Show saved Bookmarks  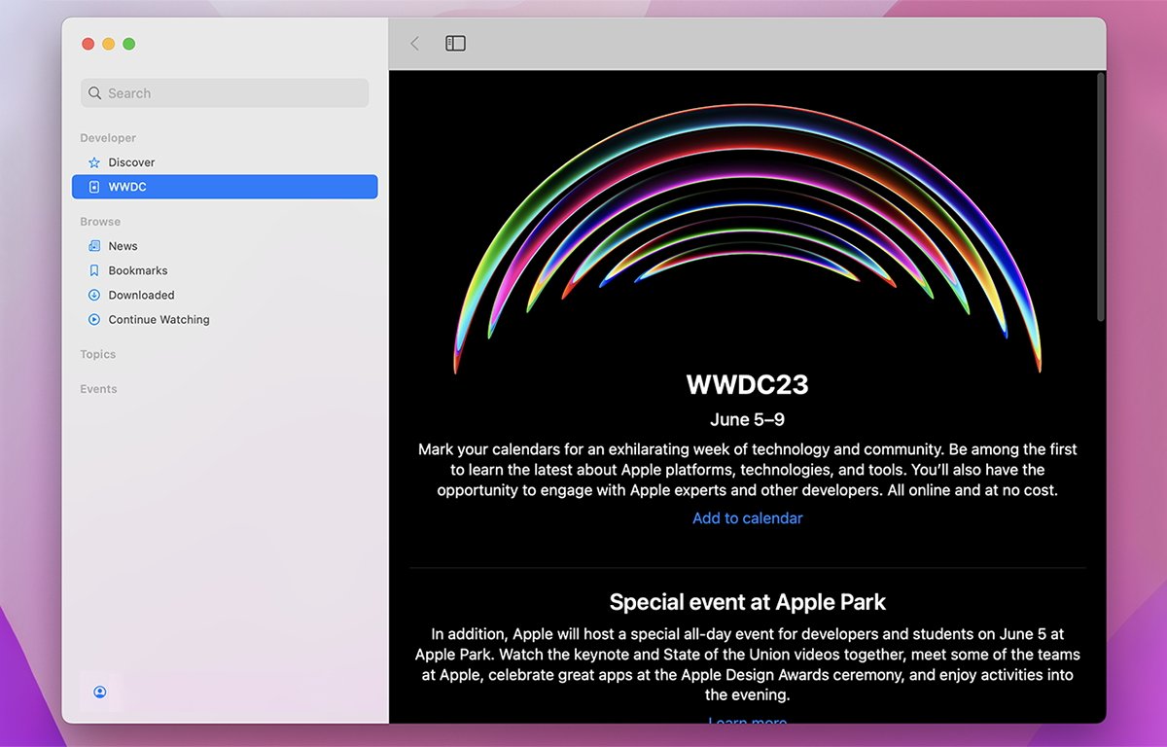point(137,270)
